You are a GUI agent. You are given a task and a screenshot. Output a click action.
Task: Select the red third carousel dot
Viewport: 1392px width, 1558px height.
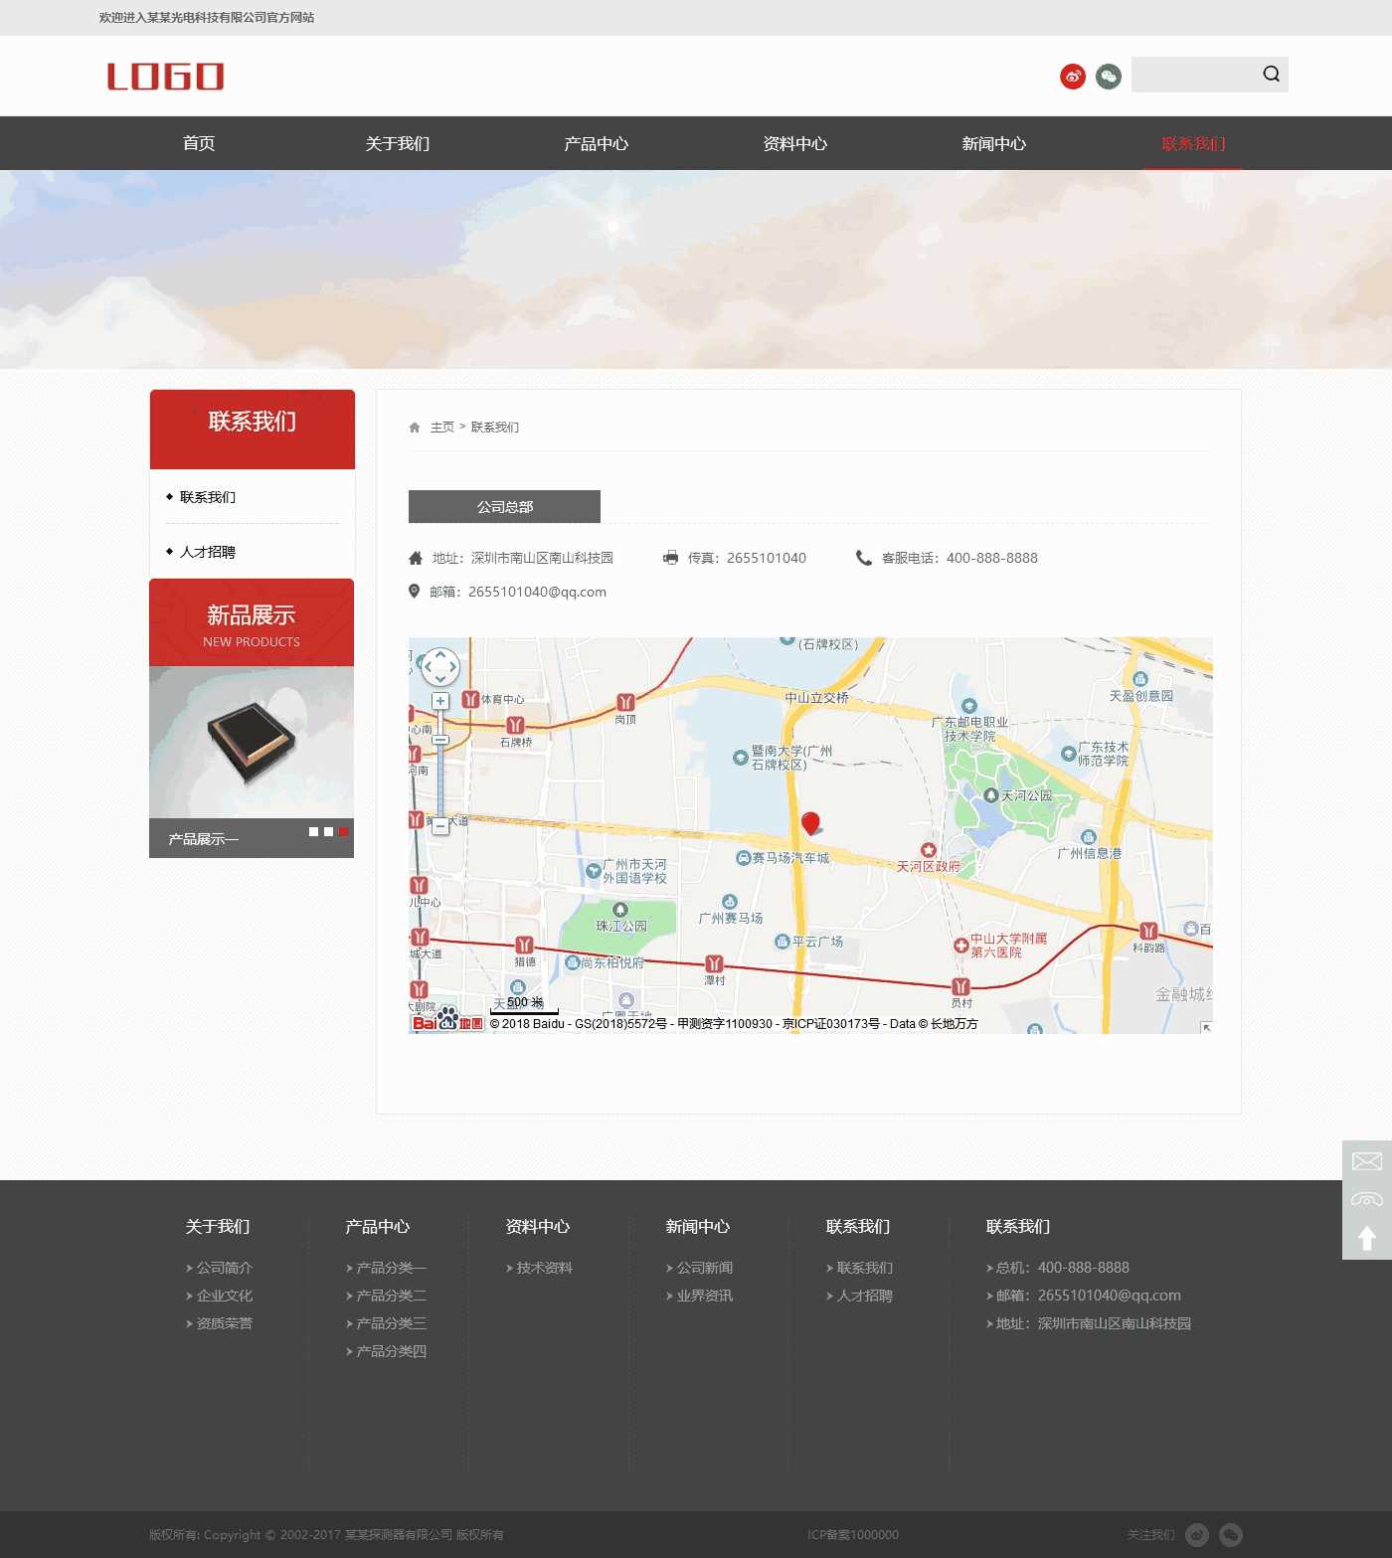[x=343, y=831]
